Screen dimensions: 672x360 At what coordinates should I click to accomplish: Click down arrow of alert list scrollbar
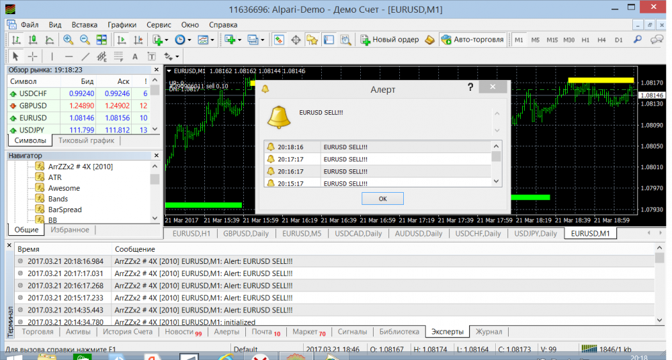pos(497,181)
